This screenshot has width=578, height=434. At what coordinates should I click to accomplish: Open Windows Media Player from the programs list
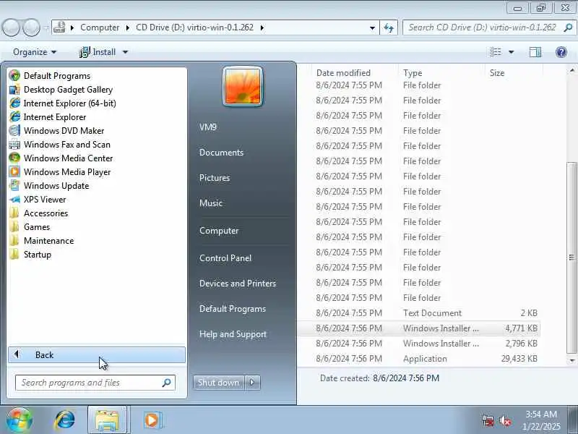pyautogui.click(x=67, y=172)
